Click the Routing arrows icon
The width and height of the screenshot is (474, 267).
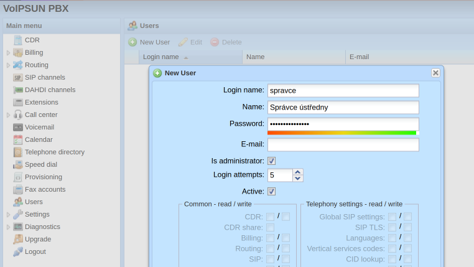18,65
